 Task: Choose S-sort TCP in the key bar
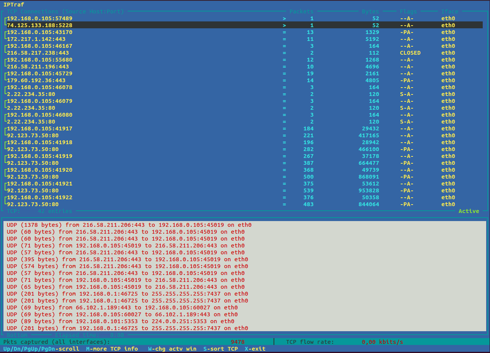coord(220,349)
